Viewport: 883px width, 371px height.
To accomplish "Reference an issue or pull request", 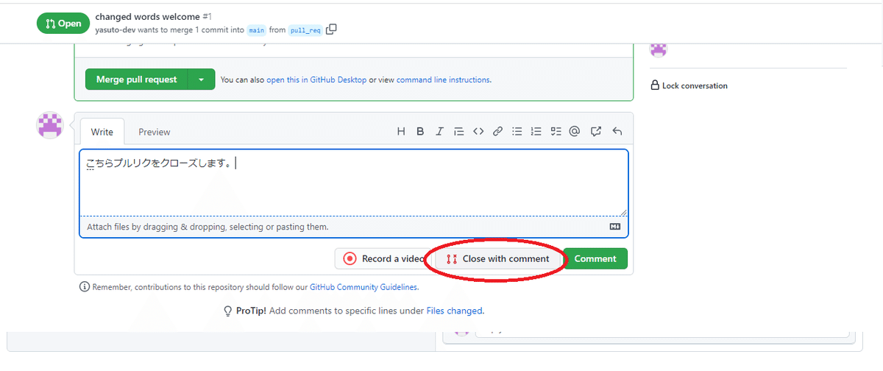I will [x=596, y=132].
